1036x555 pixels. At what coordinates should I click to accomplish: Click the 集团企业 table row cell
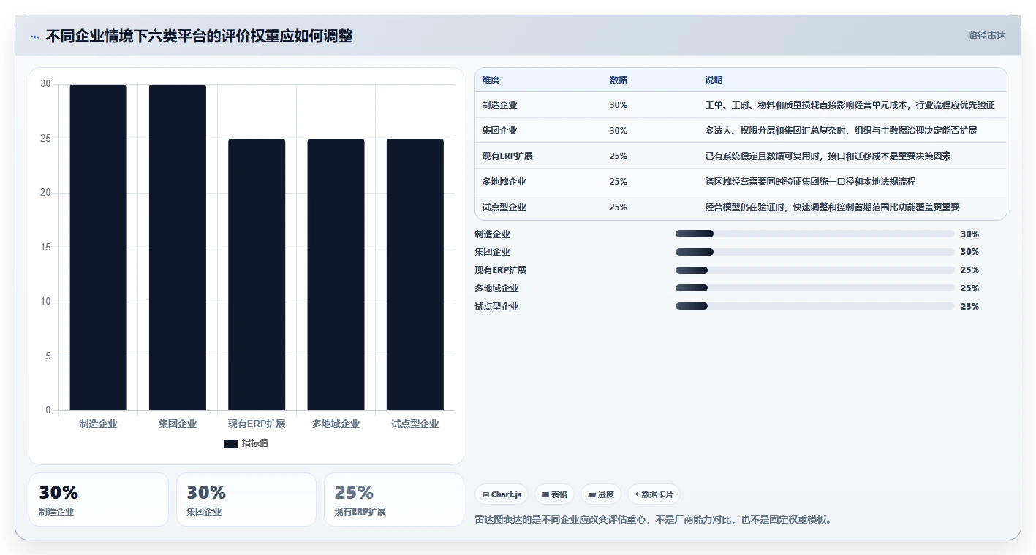click(x=499, y=131)
